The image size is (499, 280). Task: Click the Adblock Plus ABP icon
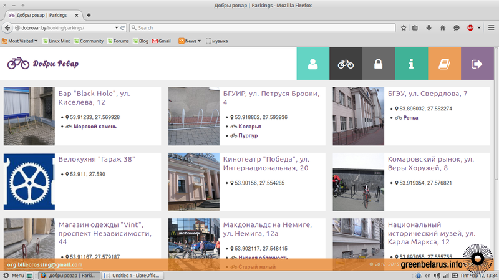tap(470, 27)
